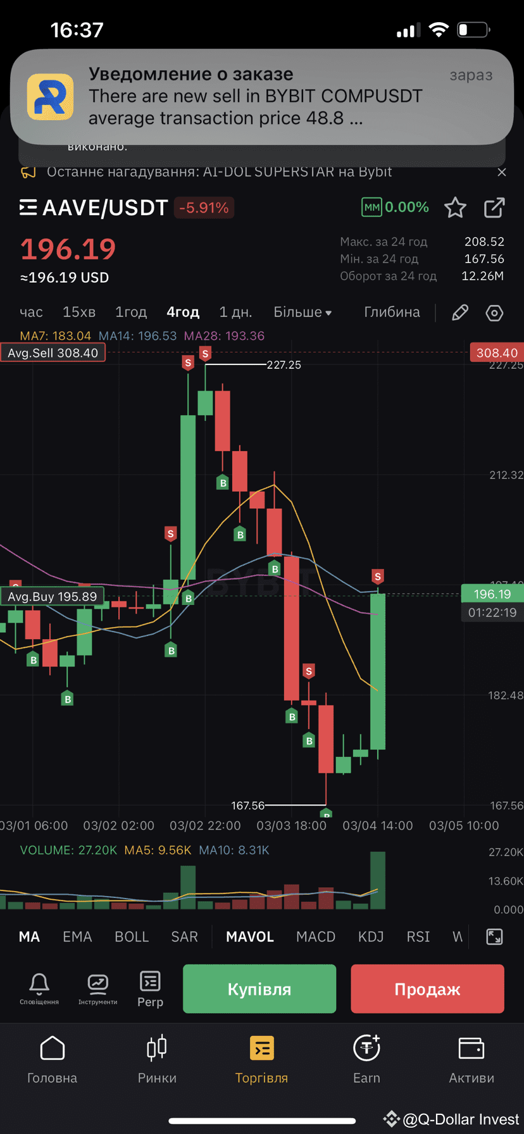The height and width of the screenshot is (1134, 524).
Task: Tap the large 196.19 price value
Action: [68, 249]
